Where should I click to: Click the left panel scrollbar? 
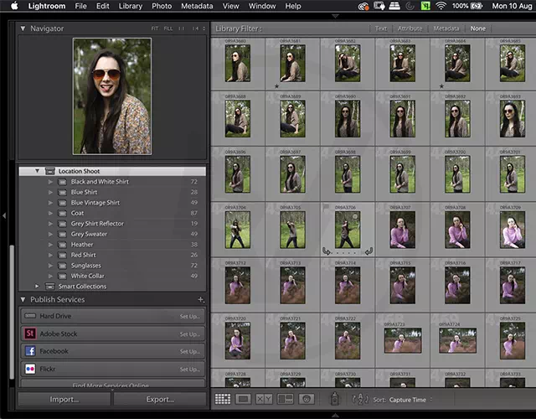pos(12,311)
